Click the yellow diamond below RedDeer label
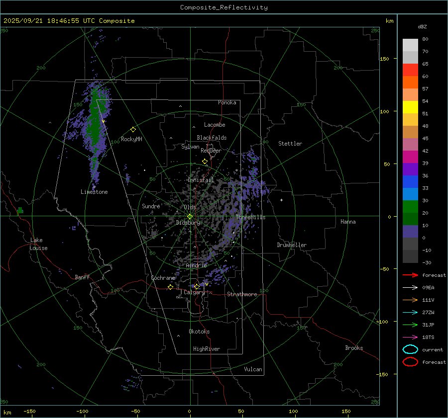The width and height of the screenshot is (448, 418). [x=205, y=162]
